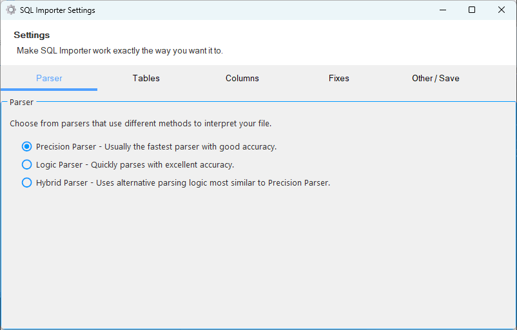Click the 'SQL Importer Settings' title bar text

point(57,10)
